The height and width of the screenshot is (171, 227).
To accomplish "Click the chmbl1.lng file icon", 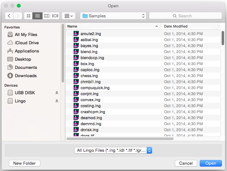I will [x=76, y=82].
